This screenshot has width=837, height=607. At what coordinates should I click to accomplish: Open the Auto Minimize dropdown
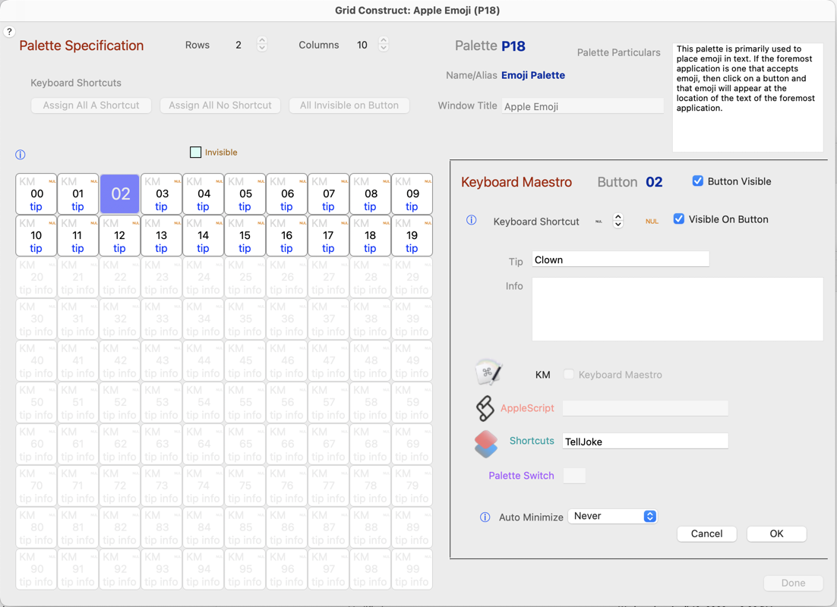612,516
